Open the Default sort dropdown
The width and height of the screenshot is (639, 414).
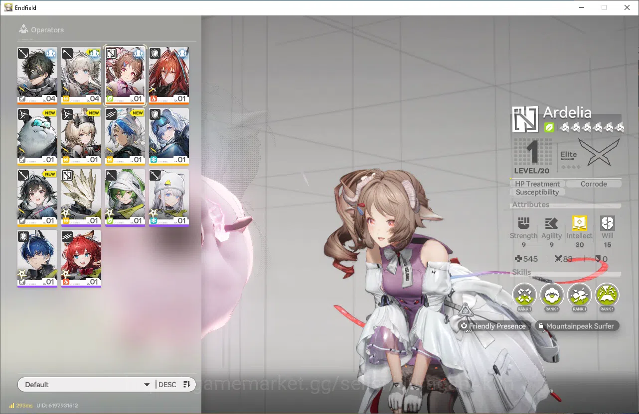pos(87,385)
